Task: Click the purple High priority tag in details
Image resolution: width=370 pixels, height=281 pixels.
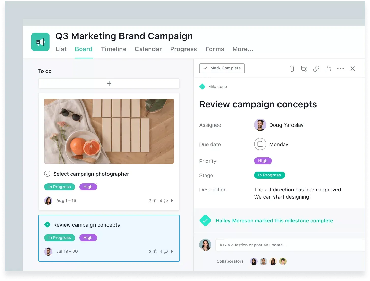Action: click(x=263, y=161)
